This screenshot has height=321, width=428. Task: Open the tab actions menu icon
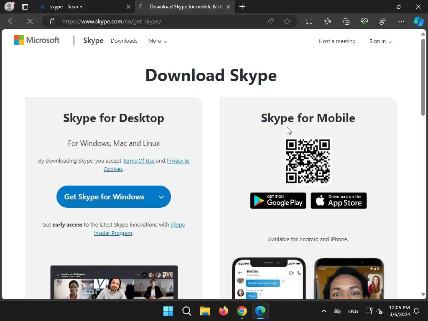[25, 7]
